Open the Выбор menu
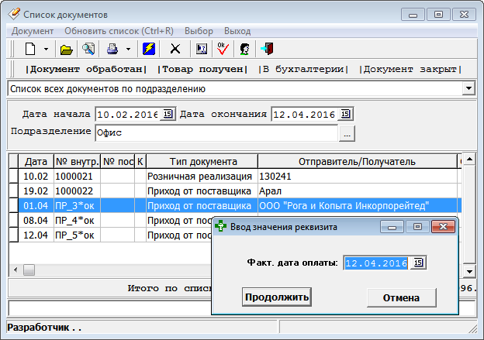Viewport: 484px width, 340px height. click(x=199, y=31)
